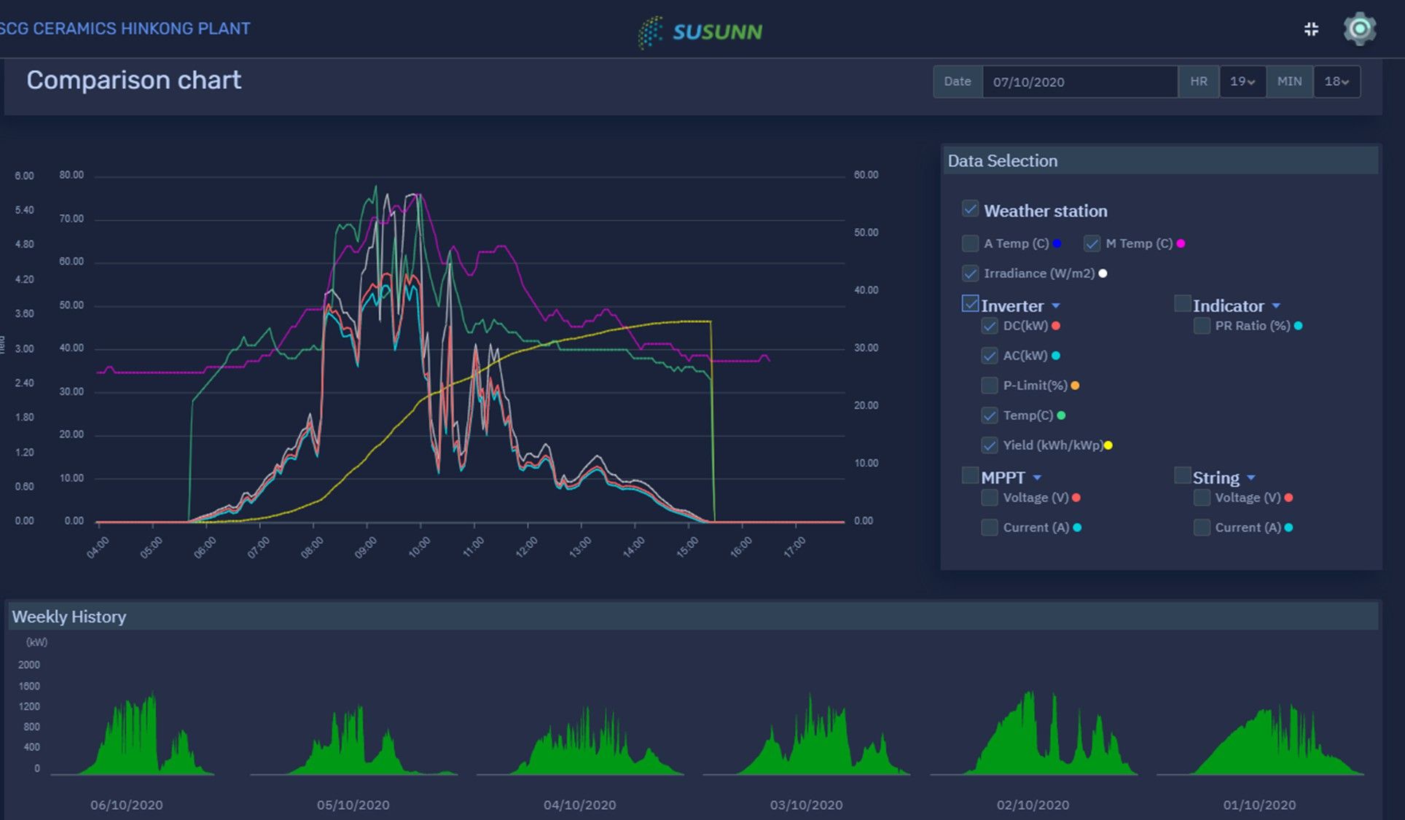
Task: Click the cyan PR Ratio legend dot
Action: (x=1298, y=326)
